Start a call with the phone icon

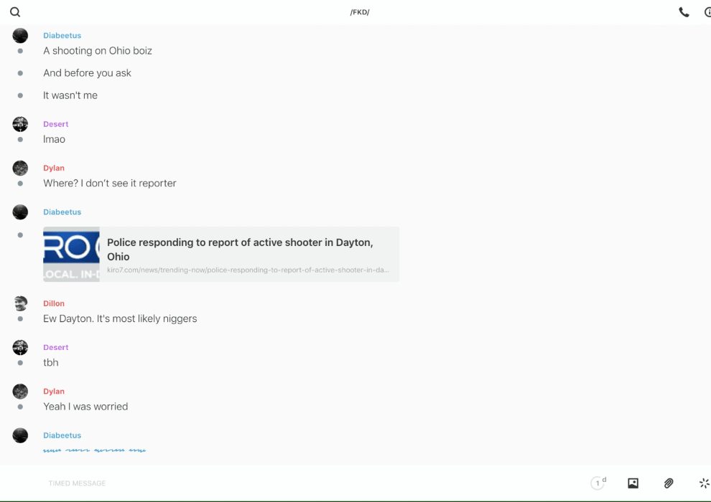(684, 12)
